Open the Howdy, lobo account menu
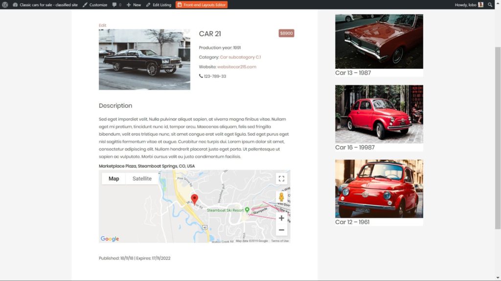 click(469, 4)
